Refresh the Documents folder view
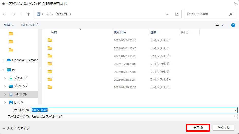239x134 pixels. click(x=176, y=14)
